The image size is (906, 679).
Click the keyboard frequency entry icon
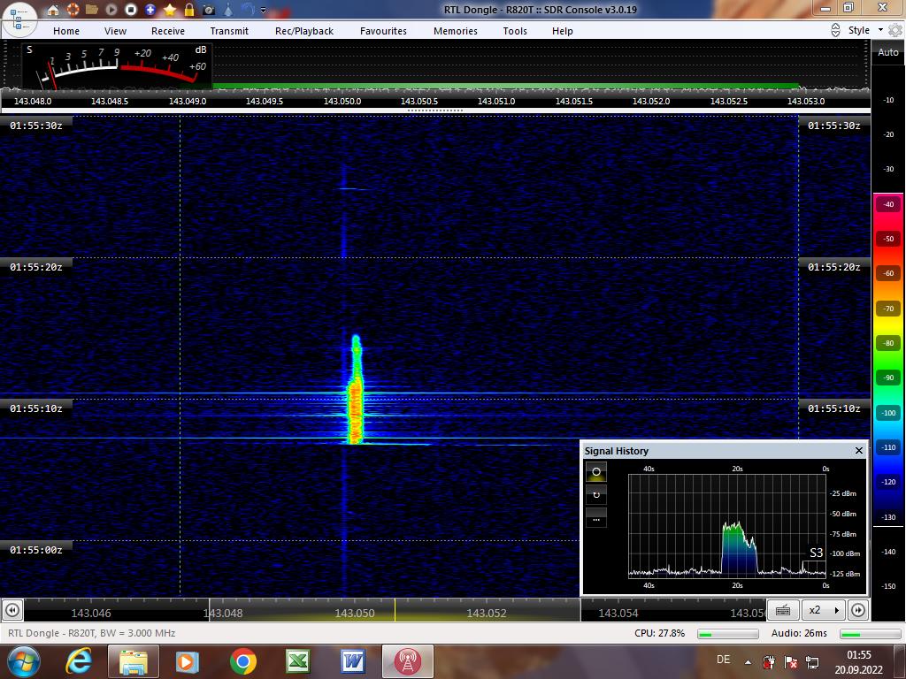(x=783, y=610)
